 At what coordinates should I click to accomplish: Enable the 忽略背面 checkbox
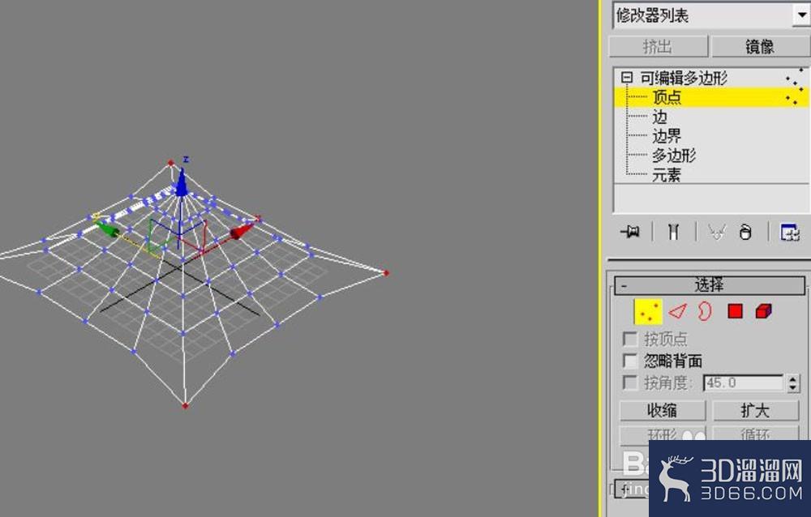point(630,361)
